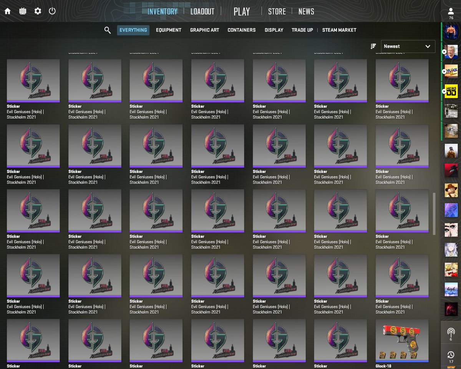
Task: Filter inventory by CONTAINERS
Action: coord(242,30)
